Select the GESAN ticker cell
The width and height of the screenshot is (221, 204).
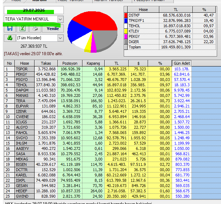click(x=25, y=186)
